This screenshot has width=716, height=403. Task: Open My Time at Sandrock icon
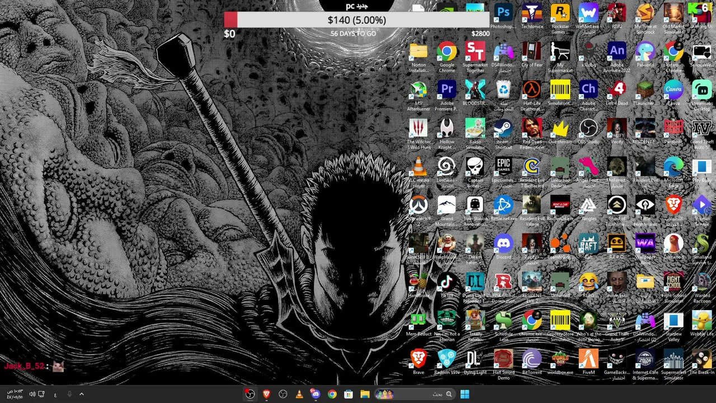645,18
